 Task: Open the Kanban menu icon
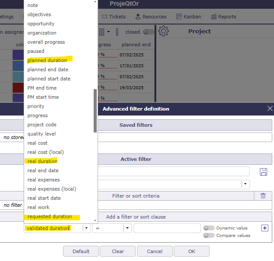tap(179, 17)
